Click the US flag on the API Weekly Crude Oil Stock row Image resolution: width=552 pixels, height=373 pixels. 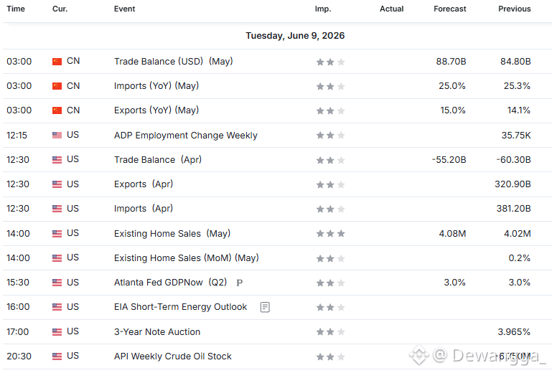click(57, 357)
